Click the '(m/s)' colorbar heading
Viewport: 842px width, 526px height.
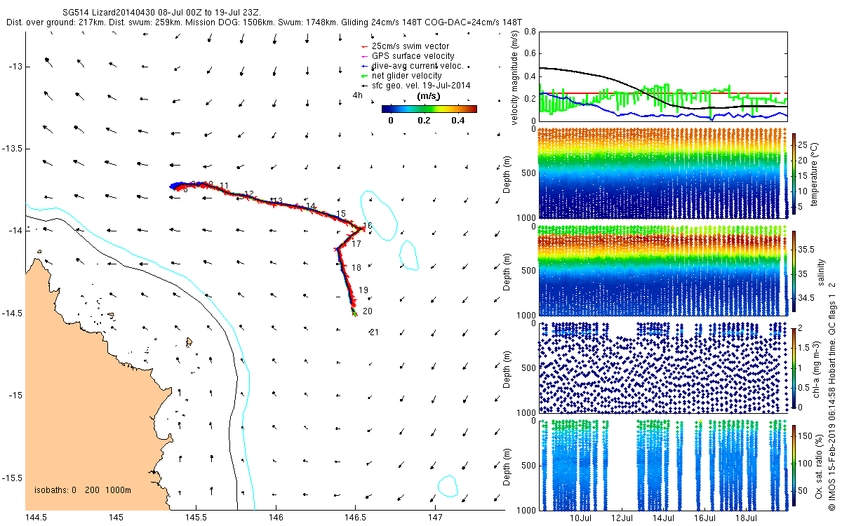tap(428, 96)
